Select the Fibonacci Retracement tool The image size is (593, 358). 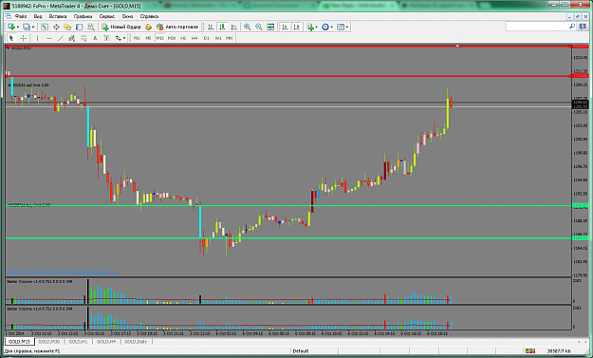click(x=83, y=38)
